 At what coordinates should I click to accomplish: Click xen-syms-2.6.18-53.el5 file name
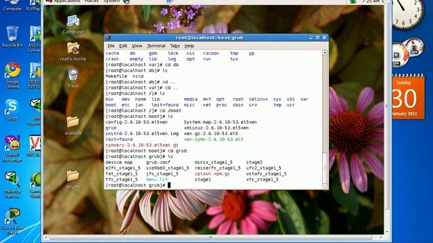coord(214,140)
